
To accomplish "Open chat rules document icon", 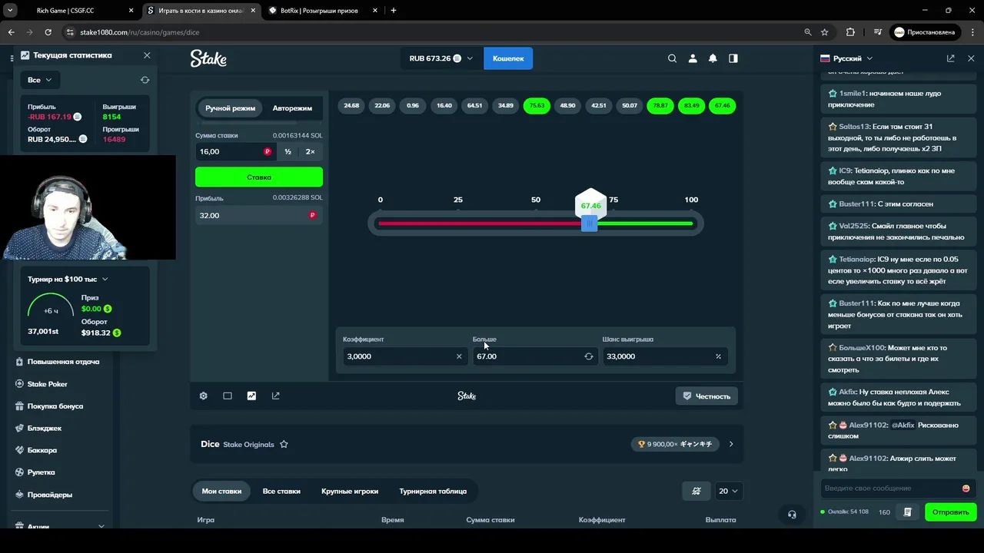I will (908, 512).
